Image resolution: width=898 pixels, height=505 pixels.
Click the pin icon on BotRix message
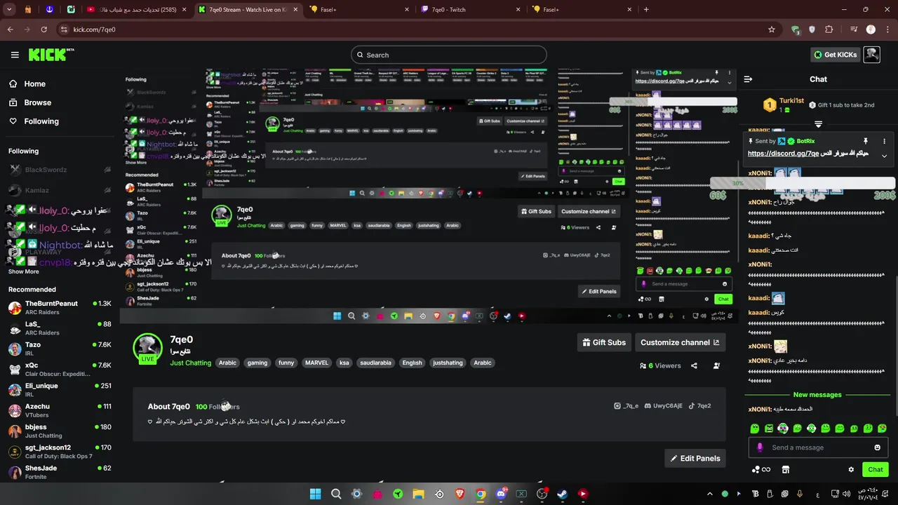866,141
